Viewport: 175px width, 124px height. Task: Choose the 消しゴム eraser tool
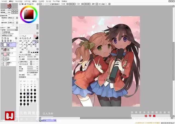point(25,45)
